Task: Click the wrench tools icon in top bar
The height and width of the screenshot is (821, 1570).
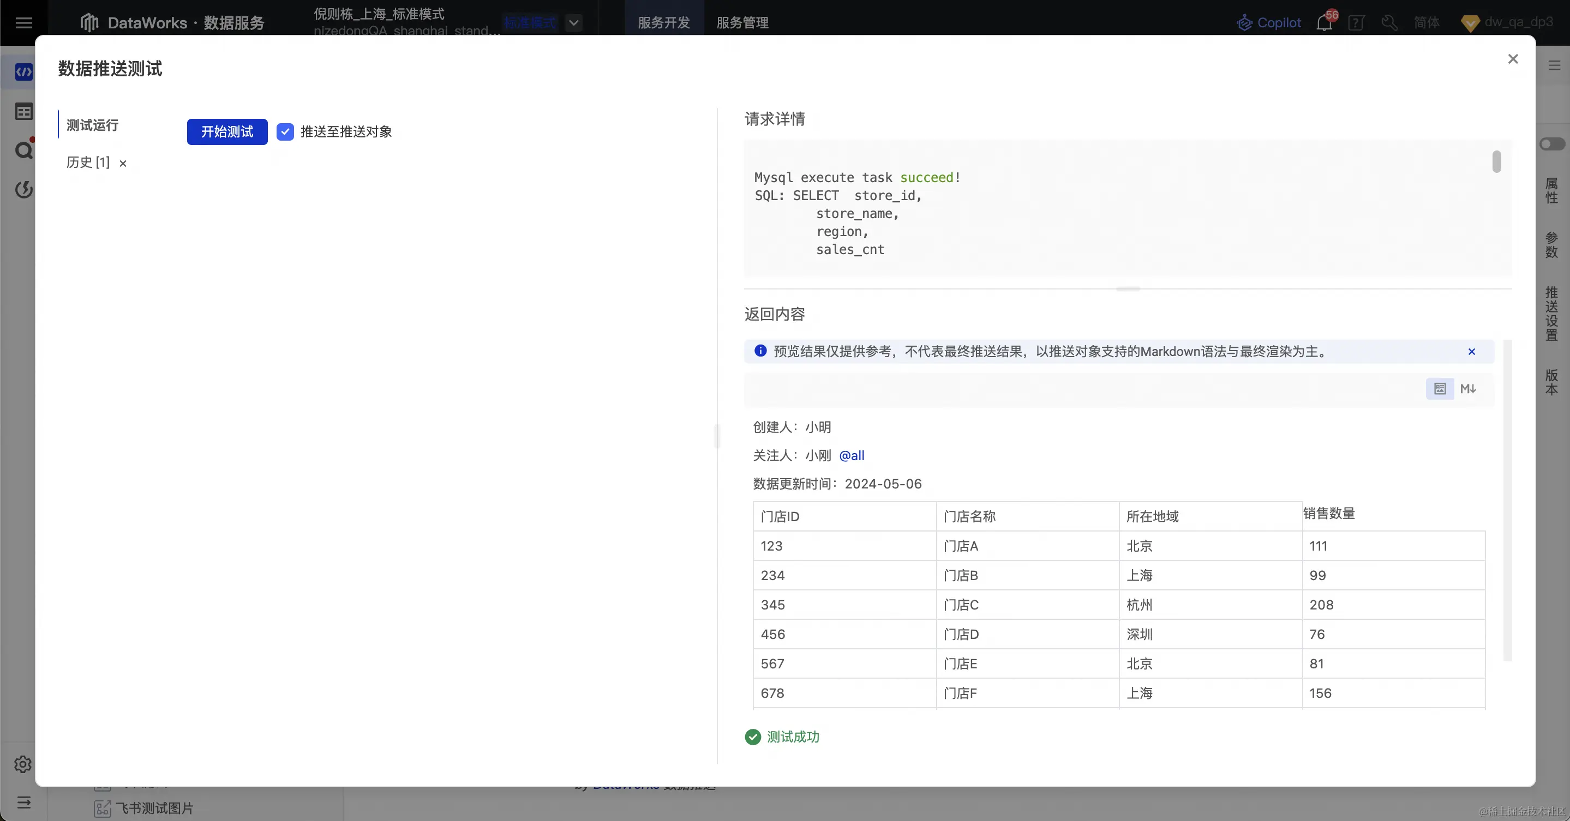Action: [1389, 23]
